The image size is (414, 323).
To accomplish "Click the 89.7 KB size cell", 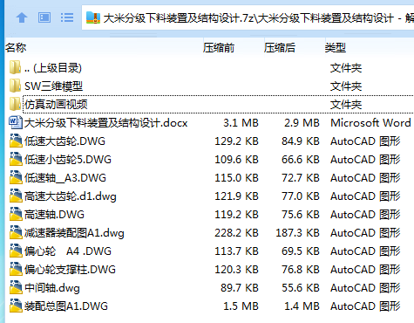I will tap(240, 288).
